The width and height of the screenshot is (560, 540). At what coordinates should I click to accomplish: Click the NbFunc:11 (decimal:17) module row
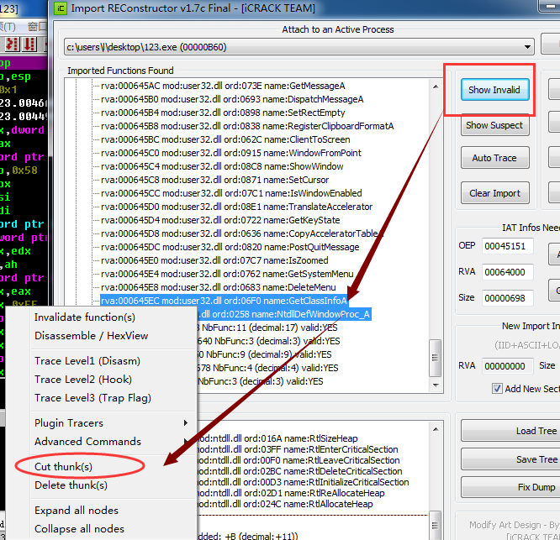[x=268, y=328]
